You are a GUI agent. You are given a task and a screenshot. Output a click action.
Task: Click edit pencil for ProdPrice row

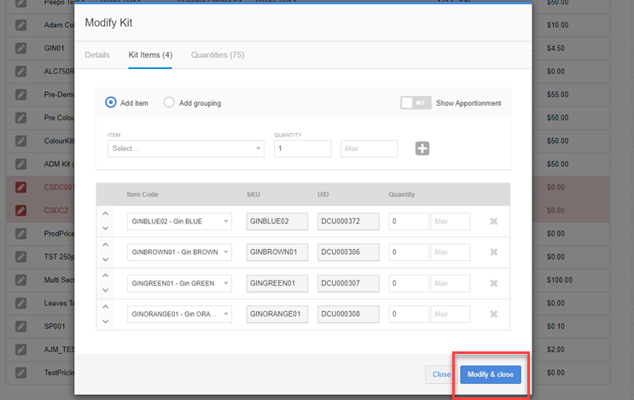pyautogui.click(x=21, y=234)
